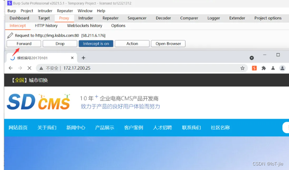Open 关于我们 in site navigation

tap(47, 127)
